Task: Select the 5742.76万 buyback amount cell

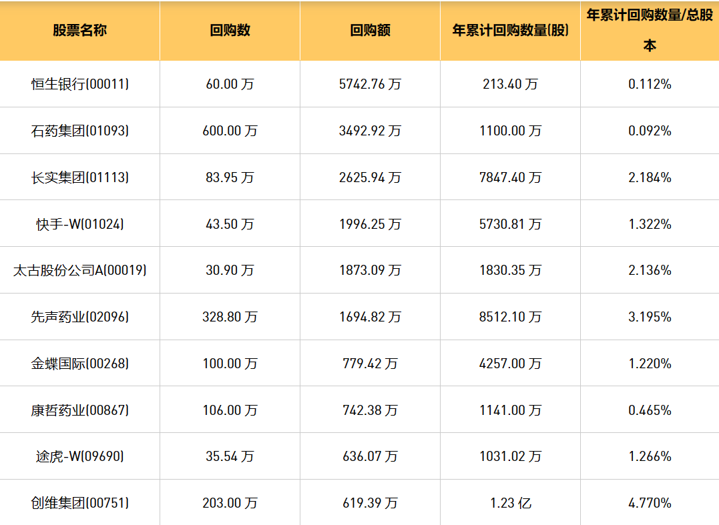Action: coord(370,84)
